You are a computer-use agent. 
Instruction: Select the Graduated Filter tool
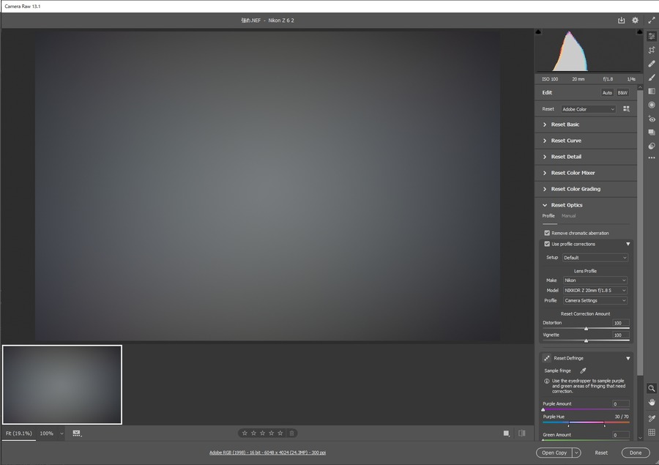652,92
